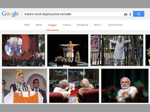Go to the Videos tab
The image size is (150, 112).
pos(67,25)
